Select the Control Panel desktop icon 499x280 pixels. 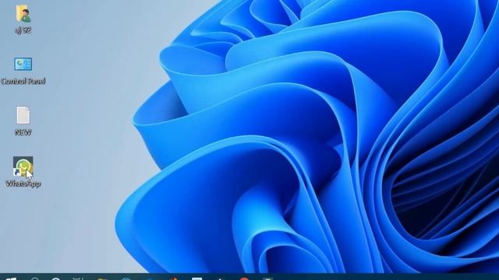pos(23,64)
